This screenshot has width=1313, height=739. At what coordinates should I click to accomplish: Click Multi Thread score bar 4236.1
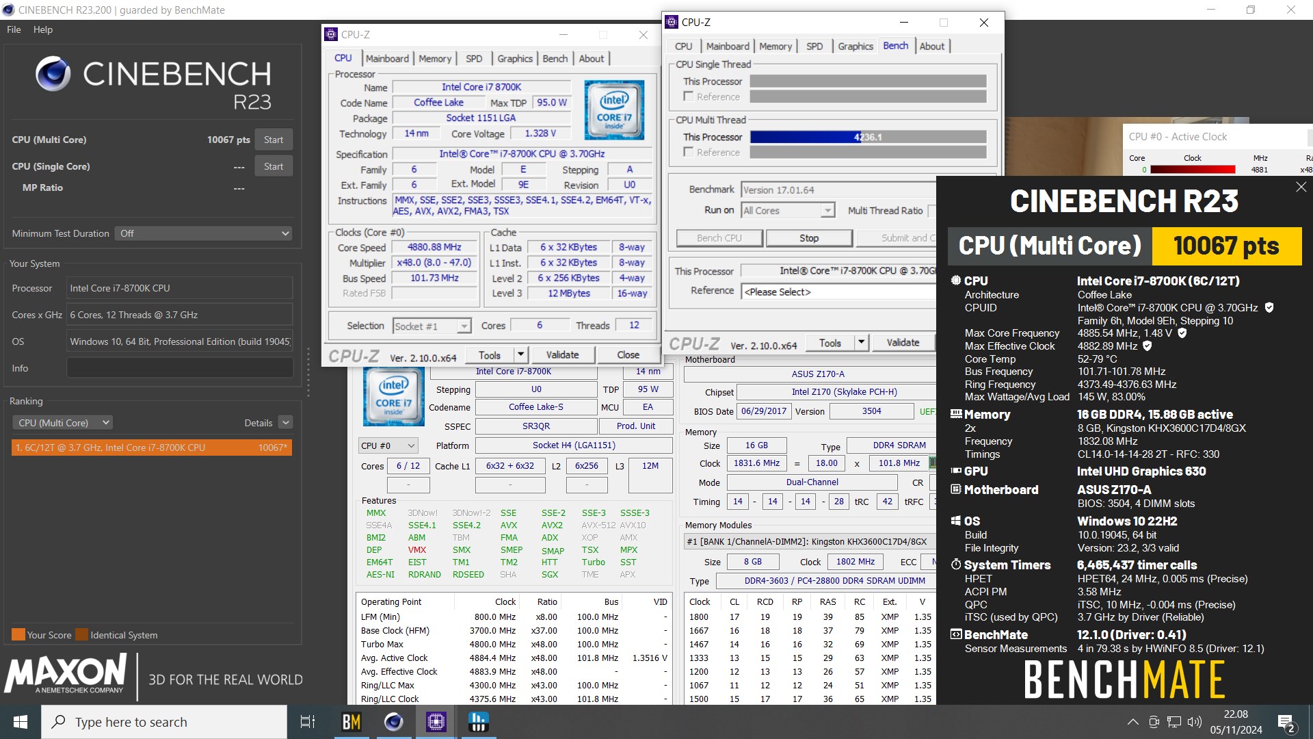point(868,137)
